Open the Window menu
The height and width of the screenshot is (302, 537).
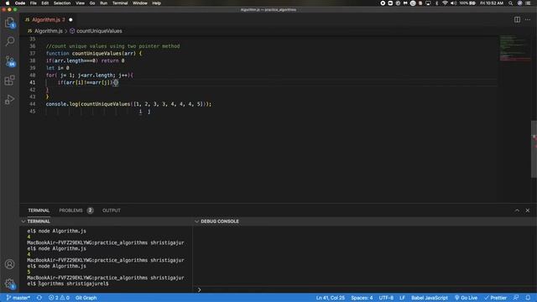[x=140, y=3]
